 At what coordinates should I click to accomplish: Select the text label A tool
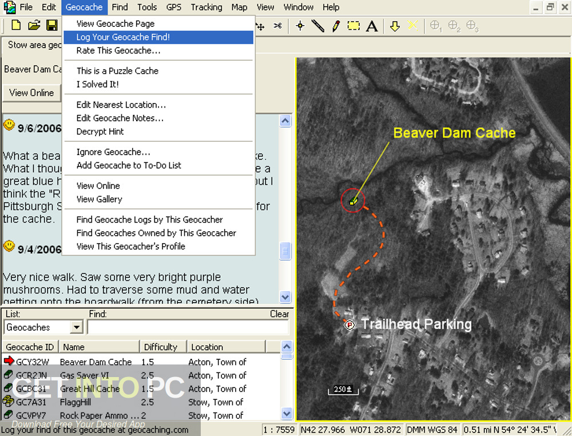click(x=372, y=26)
